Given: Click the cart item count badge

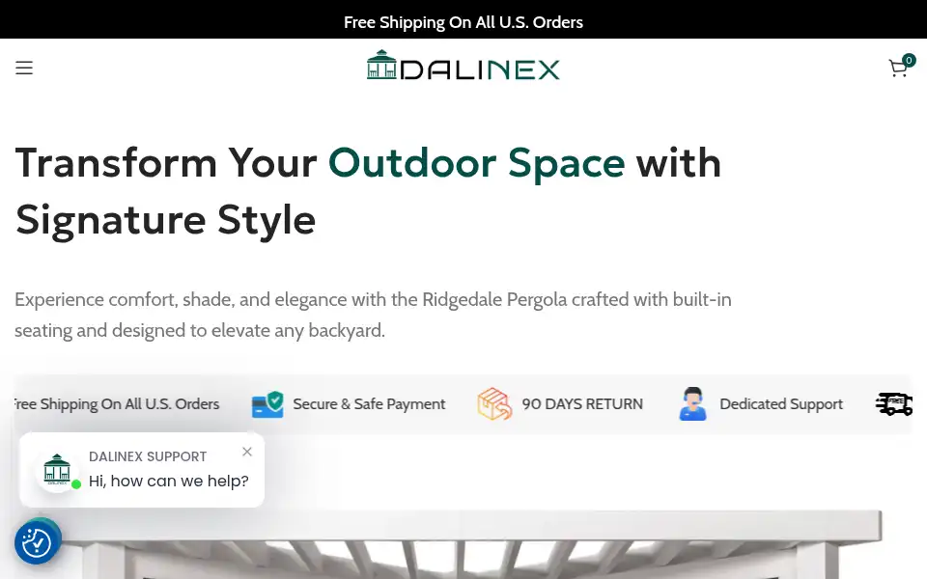Looking at the screenshot, I should [909, 60].
